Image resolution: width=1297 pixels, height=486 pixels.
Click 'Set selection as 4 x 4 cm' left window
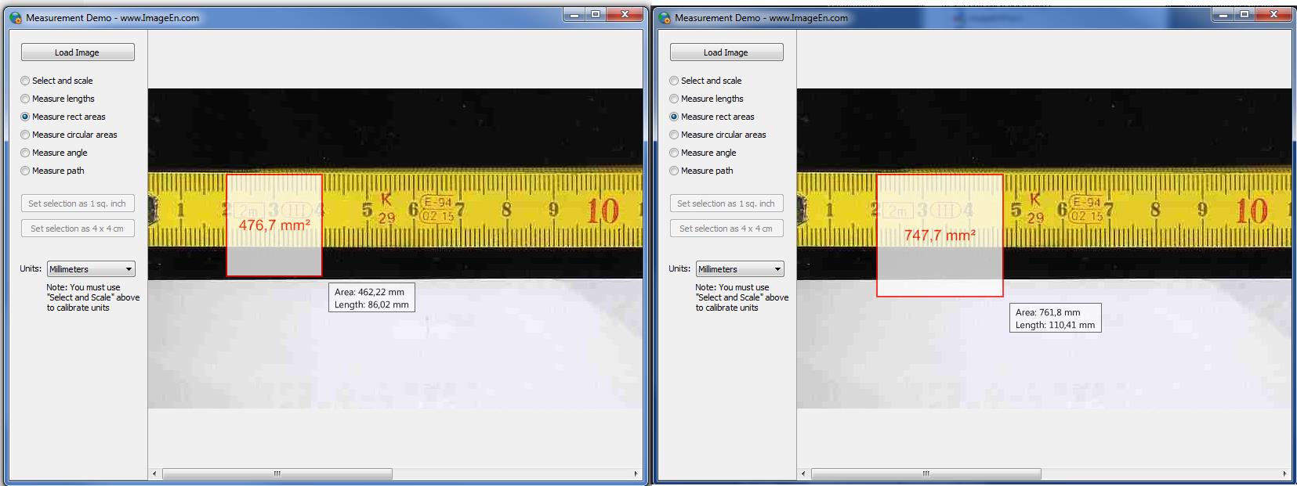coord(78,229)
